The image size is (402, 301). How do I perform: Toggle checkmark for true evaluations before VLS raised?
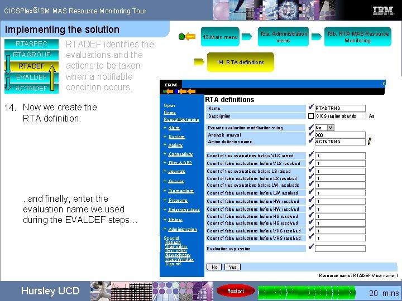[x=311, y=154]
